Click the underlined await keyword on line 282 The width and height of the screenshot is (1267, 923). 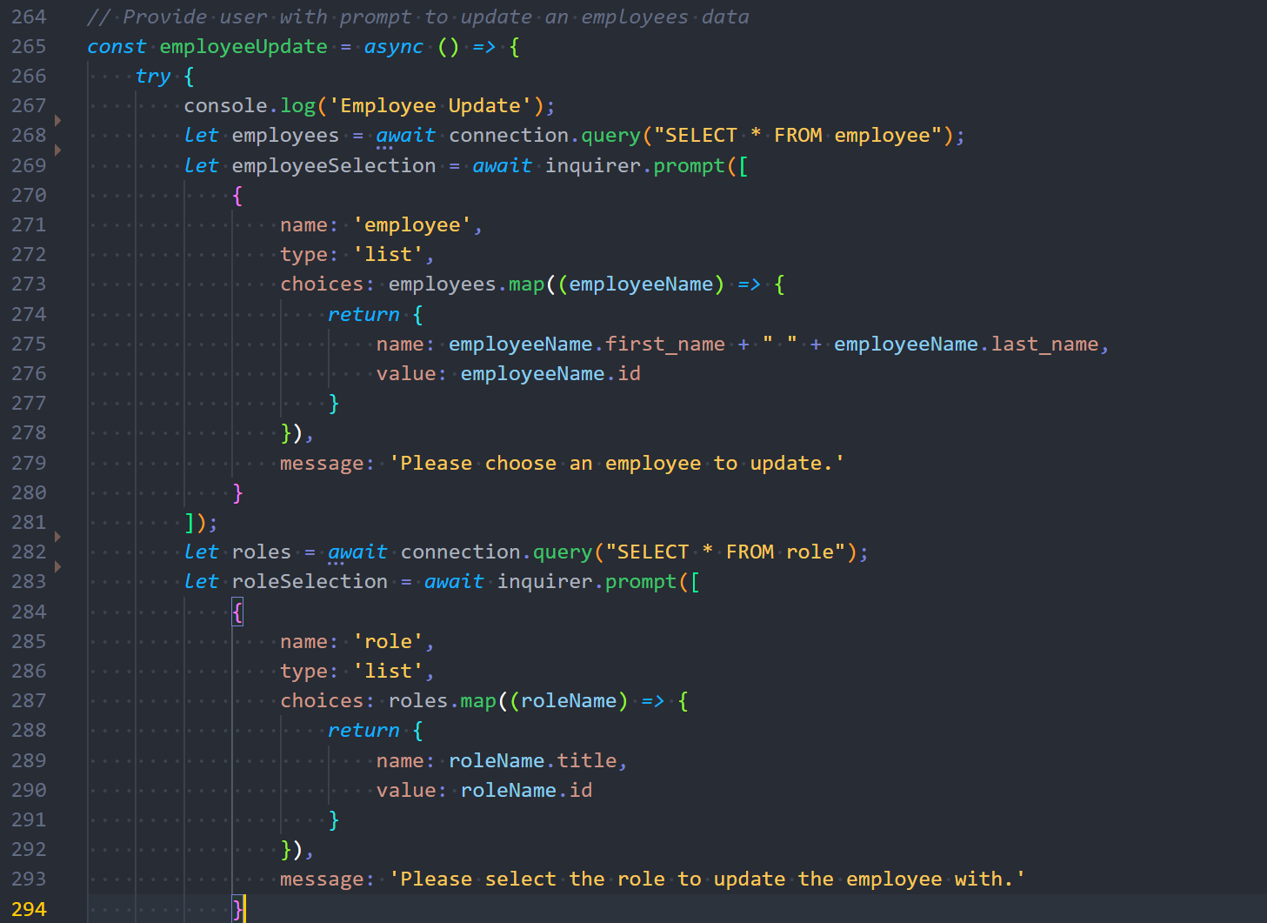coord(357,551)
